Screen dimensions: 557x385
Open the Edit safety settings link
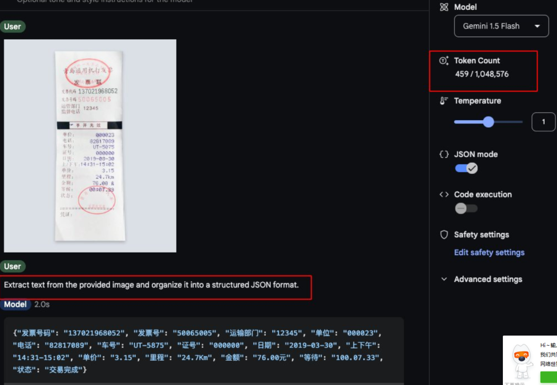tap(489, 253)
